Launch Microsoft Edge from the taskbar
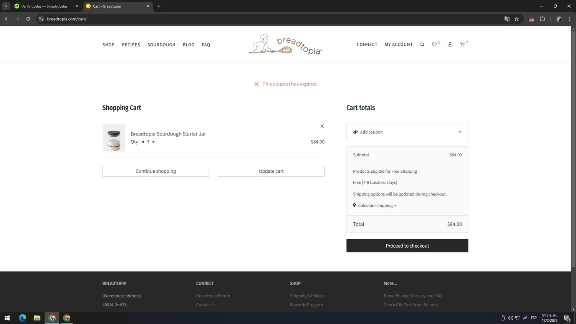 [22, 318]
